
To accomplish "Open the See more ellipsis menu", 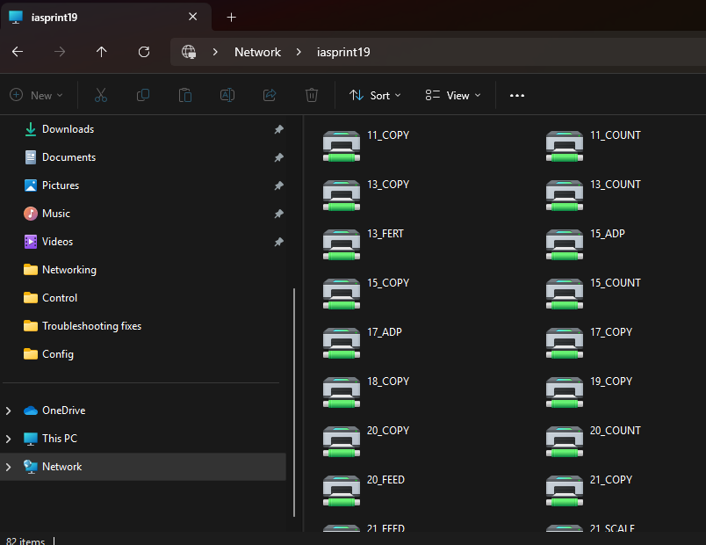I will pos(517,95).
